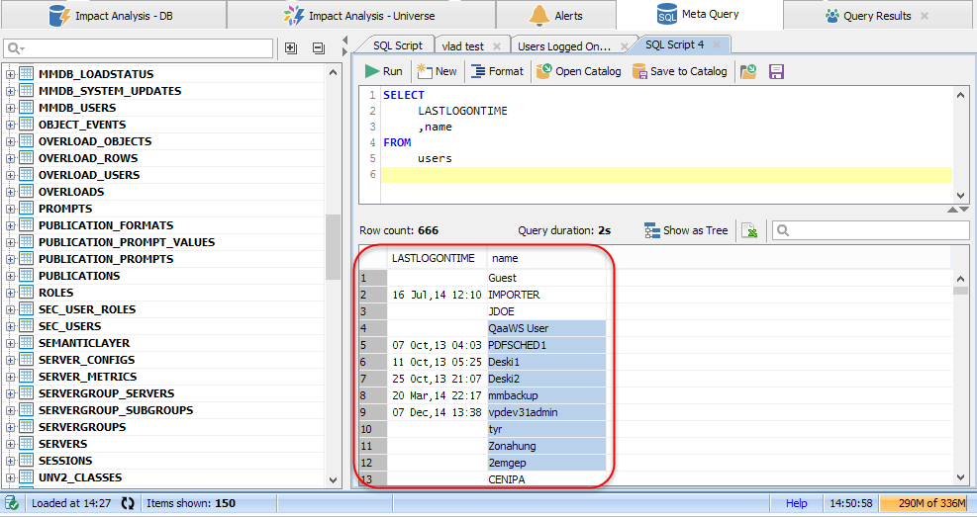
Task: Open the Users Logged On script tab
Action: click(564, 45)
